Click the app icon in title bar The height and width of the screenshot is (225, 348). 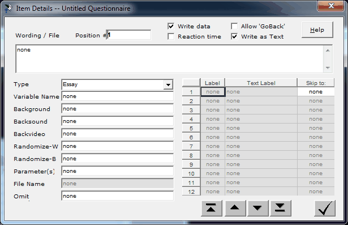[x=8, y=9]
